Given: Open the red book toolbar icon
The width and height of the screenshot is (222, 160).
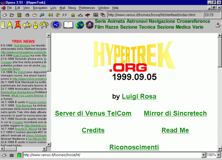Looking at the screenshot, I should [87, 15].
